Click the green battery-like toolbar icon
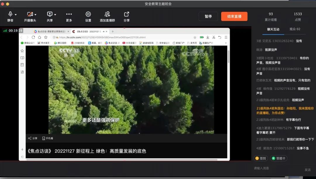This screenshot has height=179, width=316. pyautogui.click(x=202, y=37)
